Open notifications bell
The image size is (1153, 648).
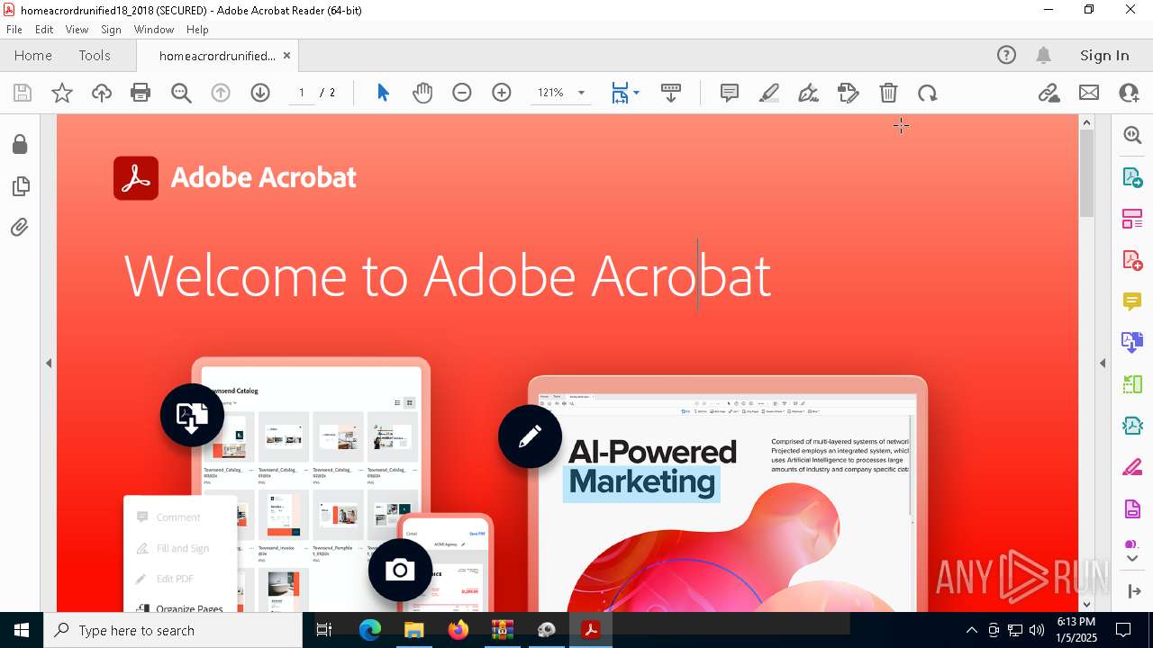coord(1044,55)
